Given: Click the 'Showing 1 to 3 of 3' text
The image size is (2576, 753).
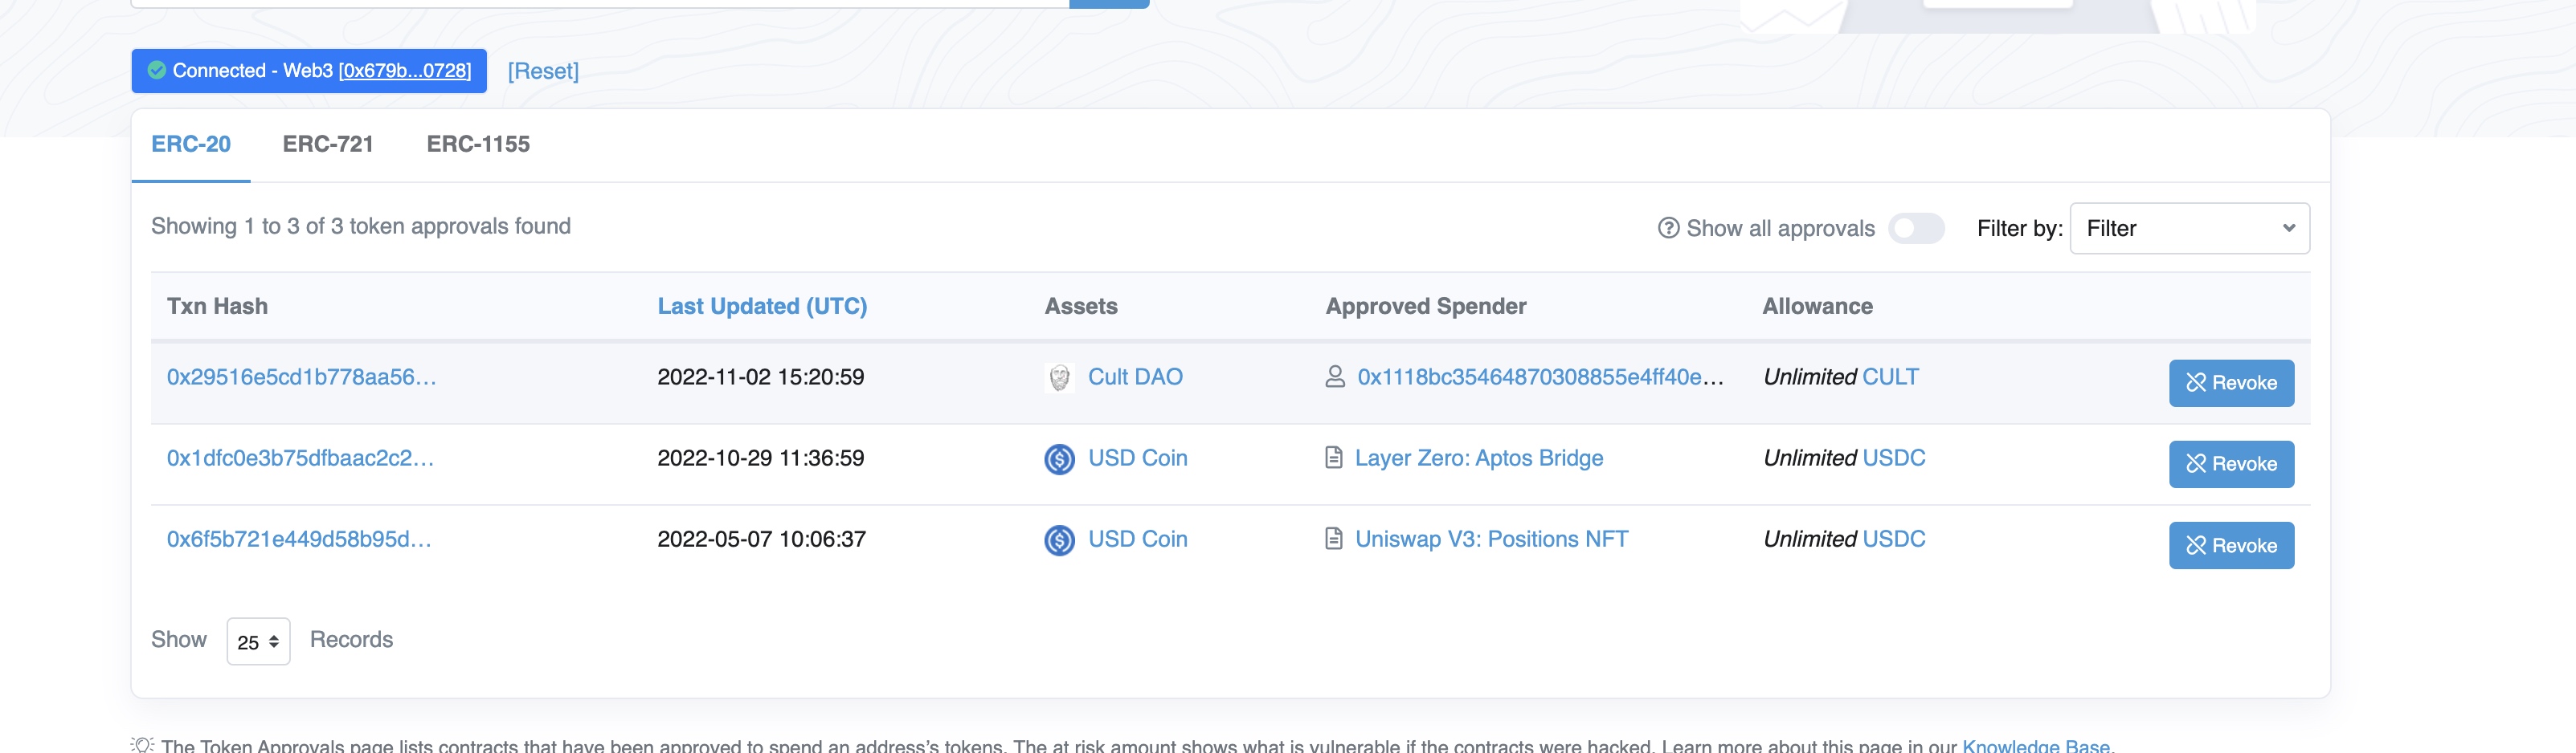Looking at the screenshot, I should click(x=361, y=226).
